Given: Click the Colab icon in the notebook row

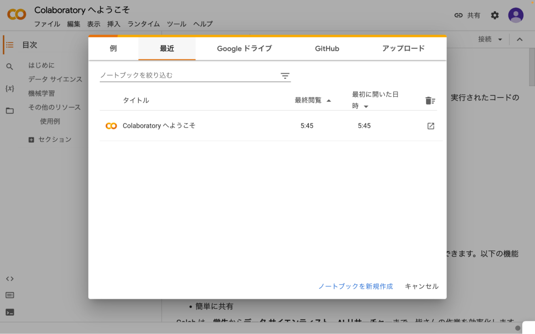Looking at the screenshot, I should 111,126.
